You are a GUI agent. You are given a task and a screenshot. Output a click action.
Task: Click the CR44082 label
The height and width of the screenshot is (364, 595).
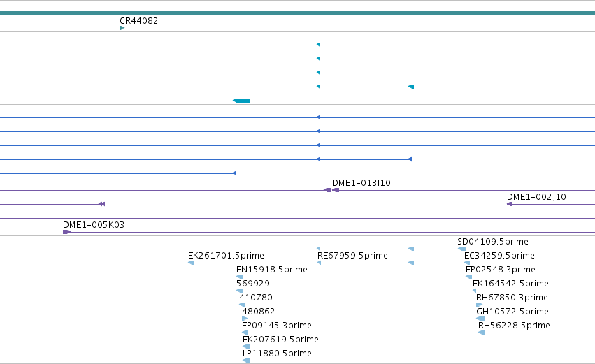point(138,21)
